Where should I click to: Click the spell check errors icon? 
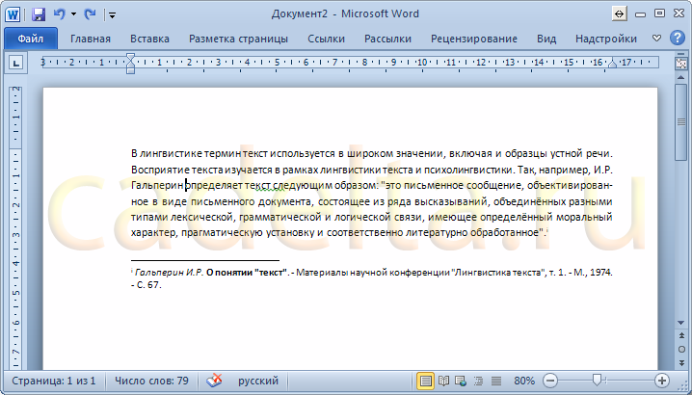pyautogui.click(x=214, y=381)
